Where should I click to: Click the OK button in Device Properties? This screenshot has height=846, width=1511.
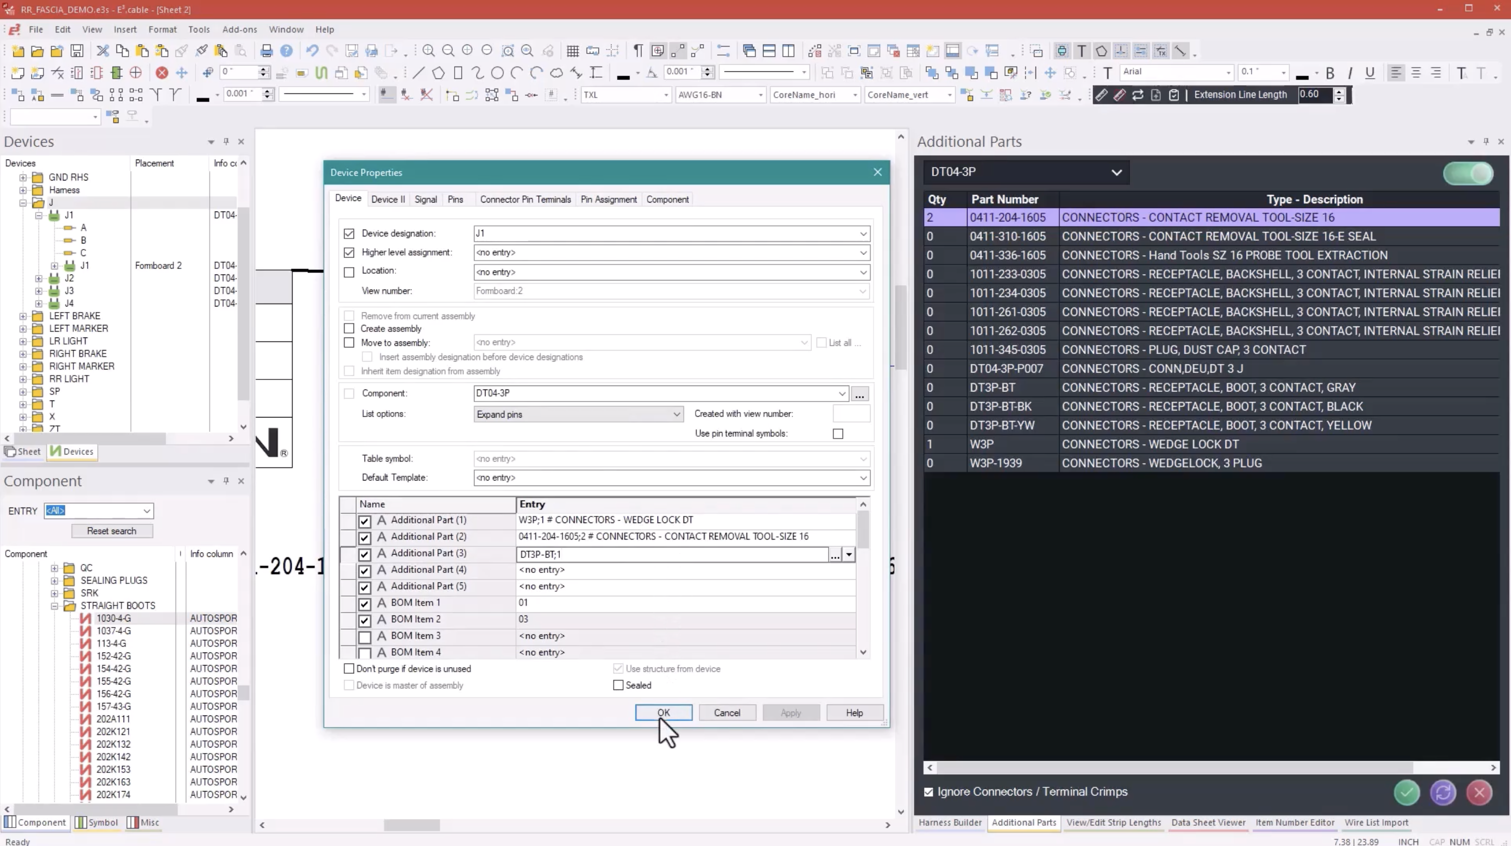(x=663, y=713)
